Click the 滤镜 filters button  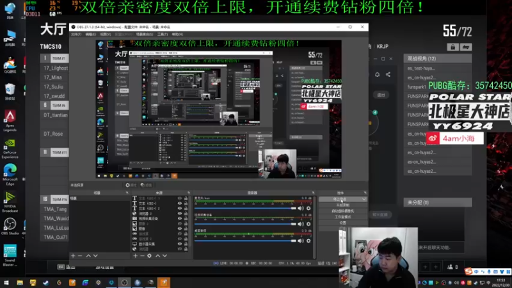[x=146, y=185]
